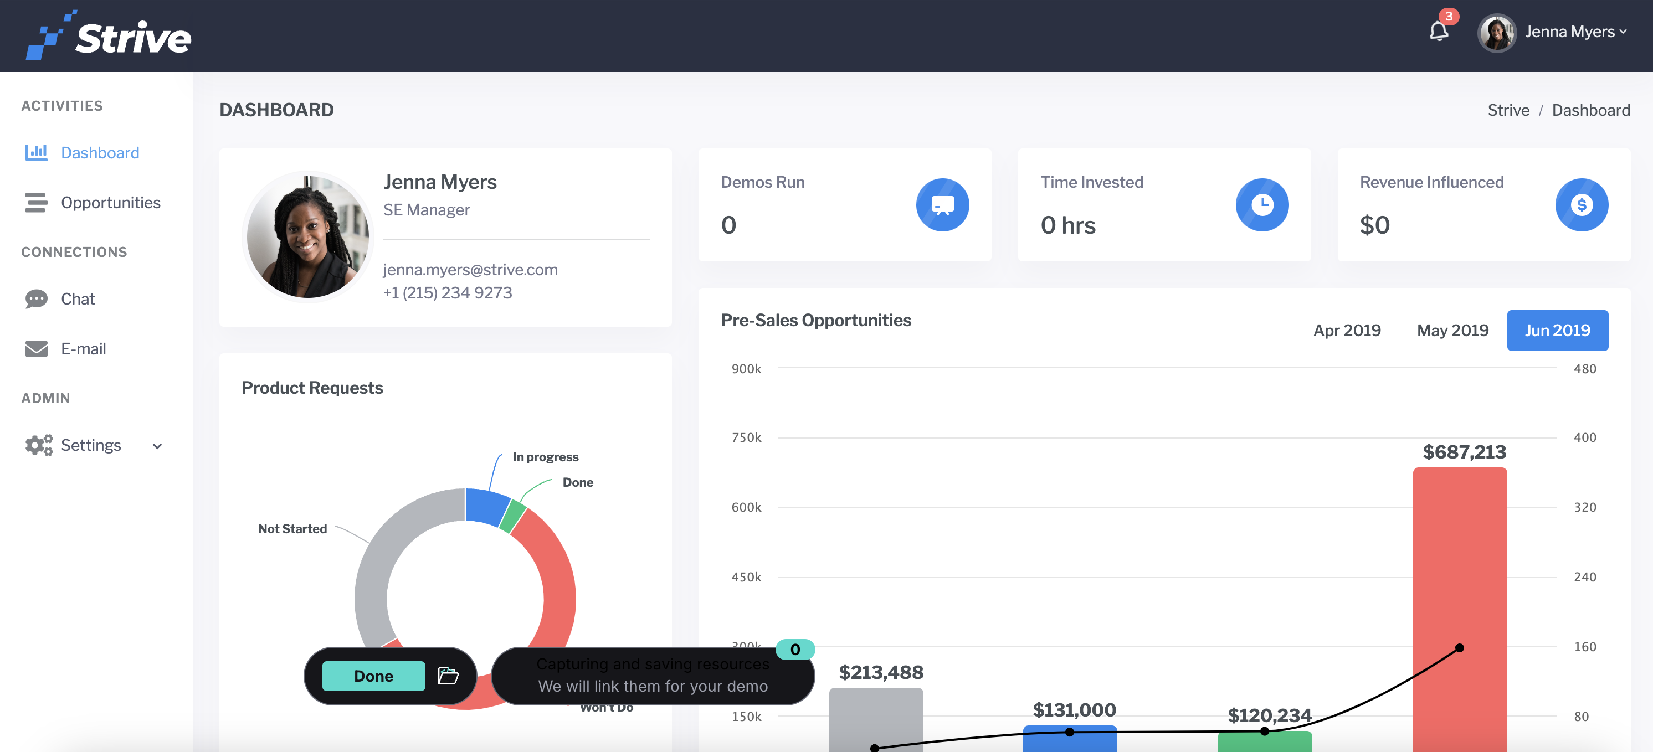Image resolution: width=1653 pixels, height=752 pixels.
Task: Switch chart to Apr 2019
Action: [1346, 331]
